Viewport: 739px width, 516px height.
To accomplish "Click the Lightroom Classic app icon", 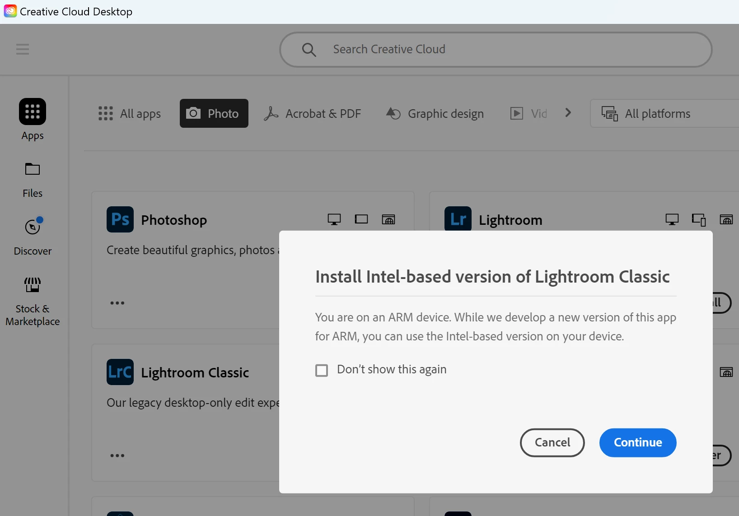I will coord(120,372).
